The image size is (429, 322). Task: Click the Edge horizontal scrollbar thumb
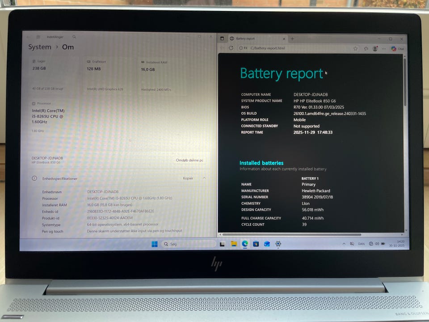(x=292, y=235)
